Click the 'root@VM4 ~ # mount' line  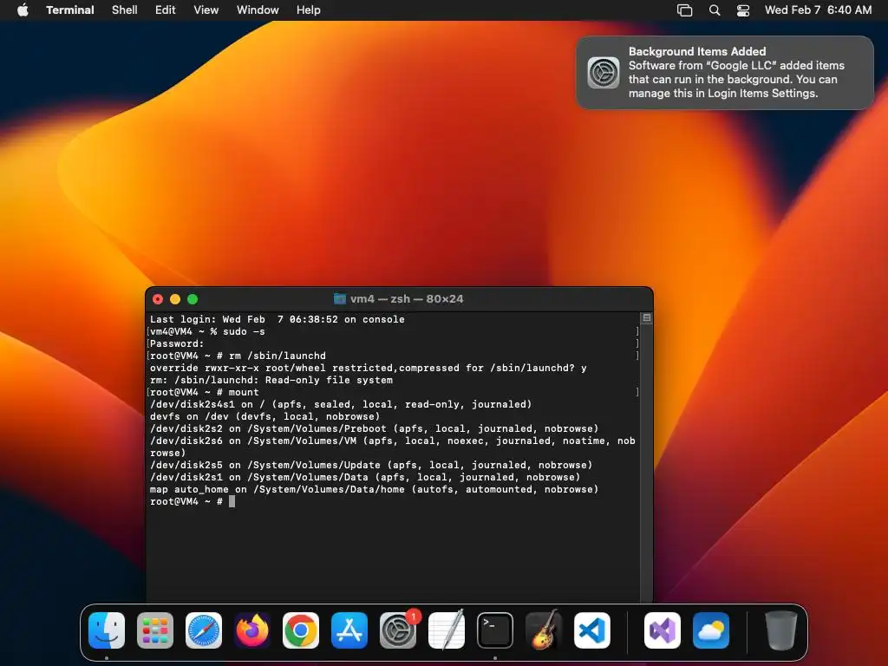tap(205, 393)
